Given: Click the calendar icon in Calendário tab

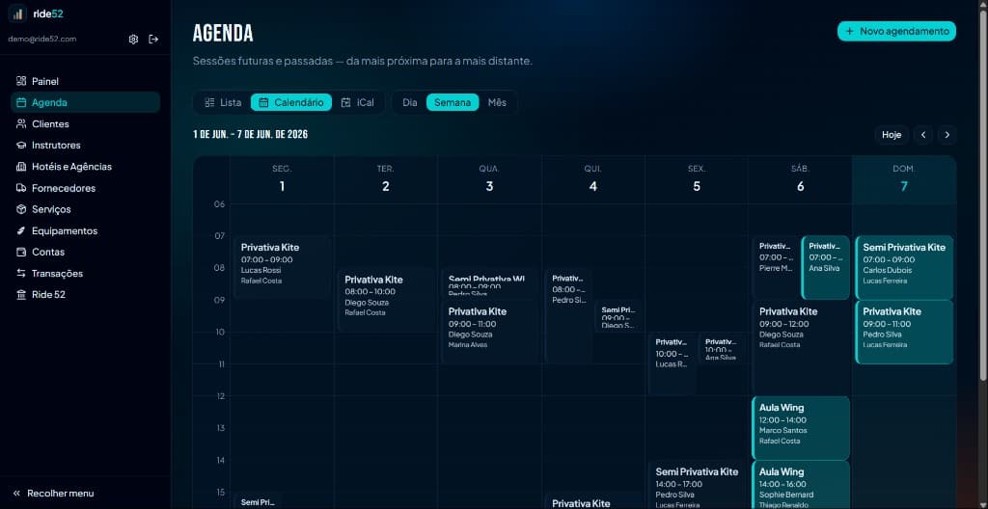Looking at the screenshot, I should pos(264,102).
